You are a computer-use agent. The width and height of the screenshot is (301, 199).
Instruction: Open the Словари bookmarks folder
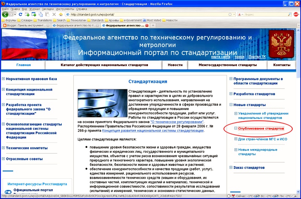pos(25,20)
